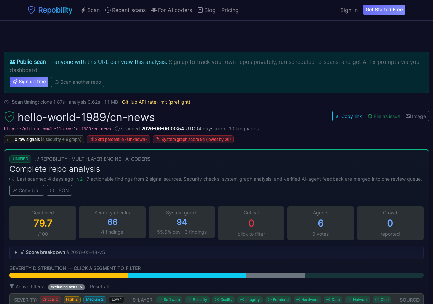The width and height of the screenshot is (433, 304).
Task: Toggle the High 2 severity filter
Action: click(x=72, y=300)
